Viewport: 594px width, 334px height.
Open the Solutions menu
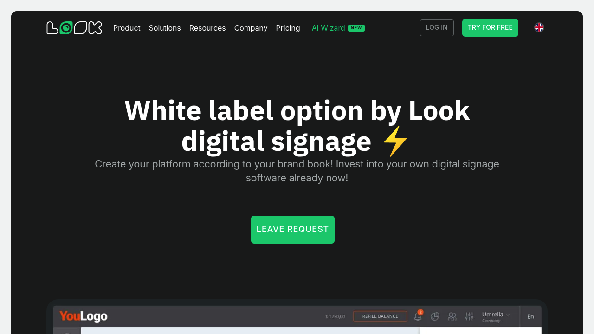tap(165, 28)
